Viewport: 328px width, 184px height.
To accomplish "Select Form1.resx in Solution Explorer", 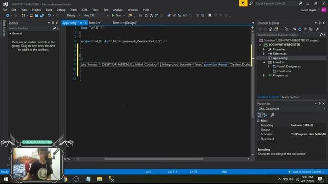I will pos(284,71).
